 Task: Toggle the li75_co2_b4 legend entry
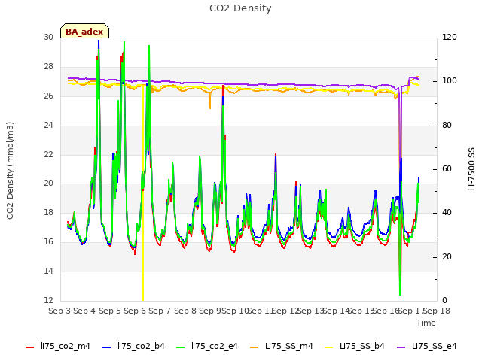(133, 346)
